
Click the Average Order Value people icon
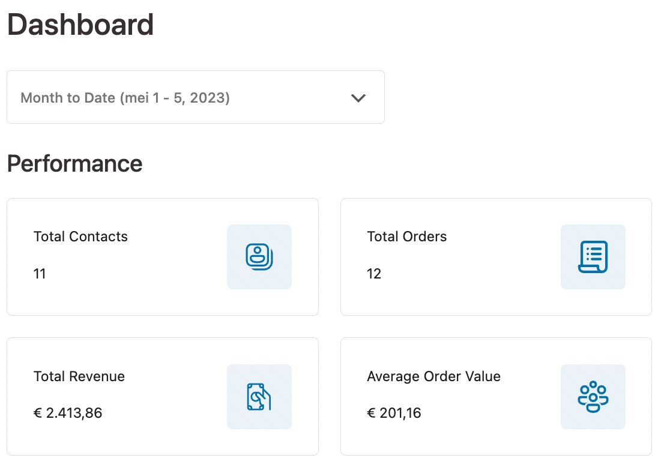point(593,397)
